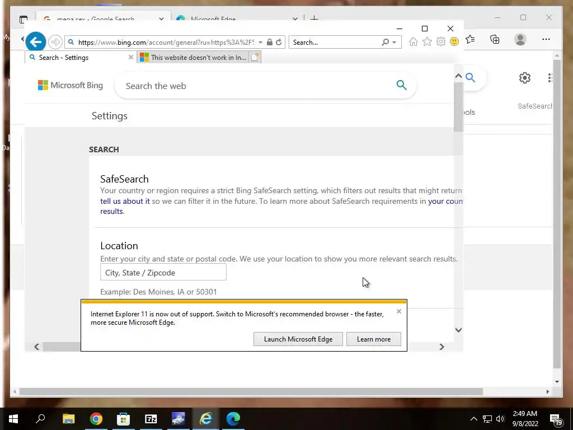Click the lock security icon in address bar
Image resolution: width=573 pixels, height=430 pixels.
[x=269, y=43]
